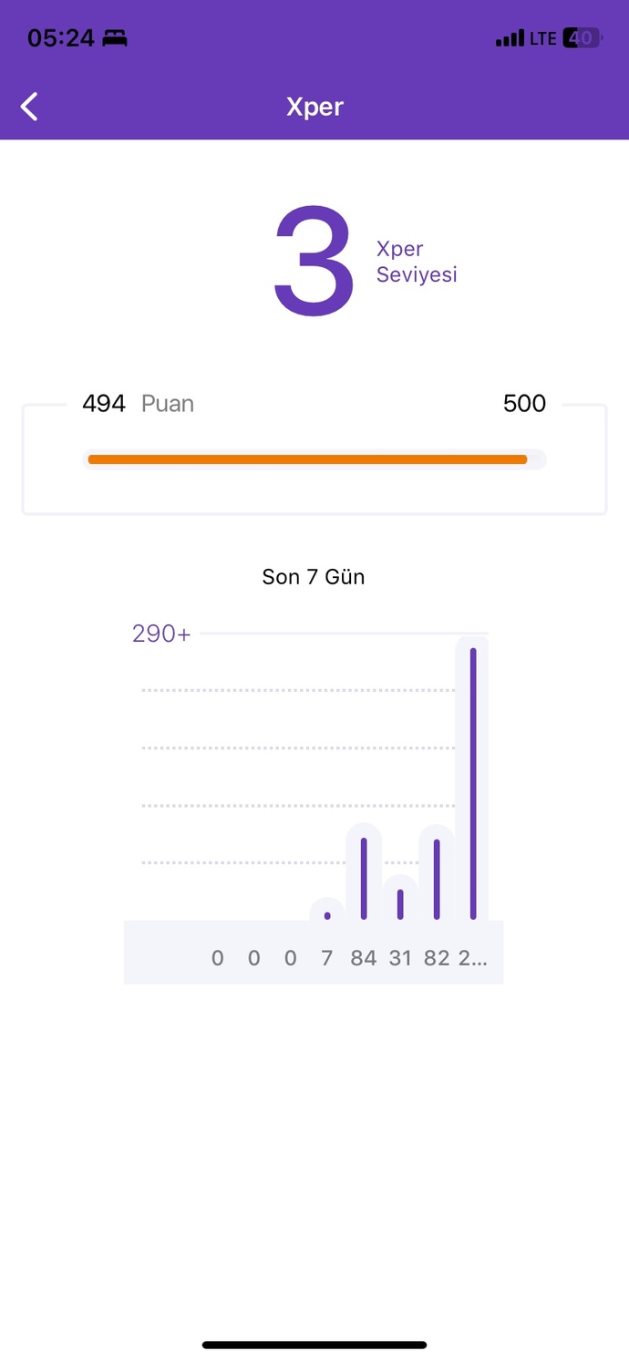This screenshot has width=629, height=1361.
Task: Tap the 500 target points value
Action: coord(524,404)
